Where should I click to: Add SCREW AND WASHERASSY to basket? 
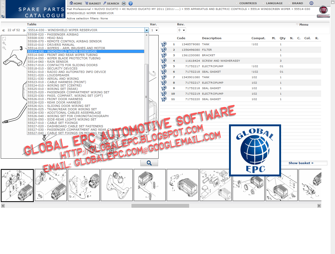pyautogui.click(x=164, y=61)
